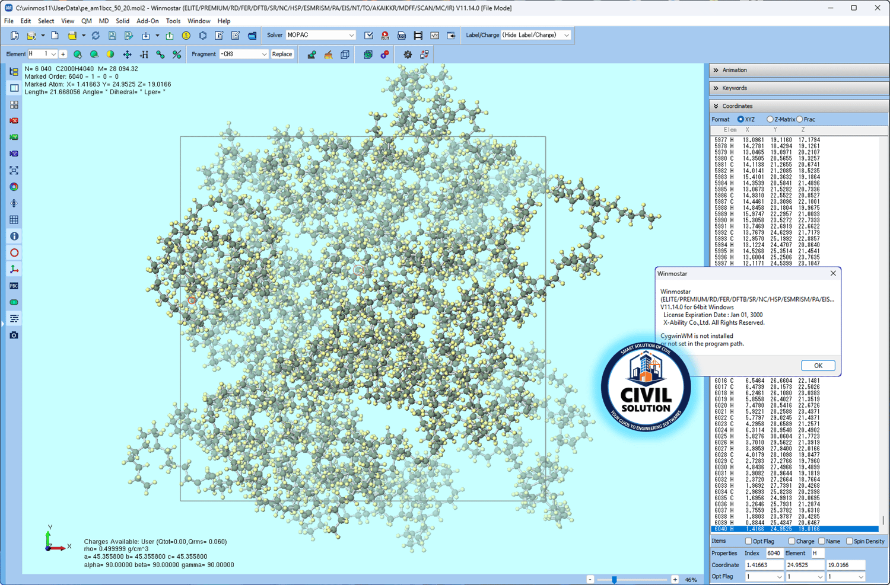The width and height of the screenshot is (890, 585).
Task: Click the reload file icon
Action: (96, 36)
